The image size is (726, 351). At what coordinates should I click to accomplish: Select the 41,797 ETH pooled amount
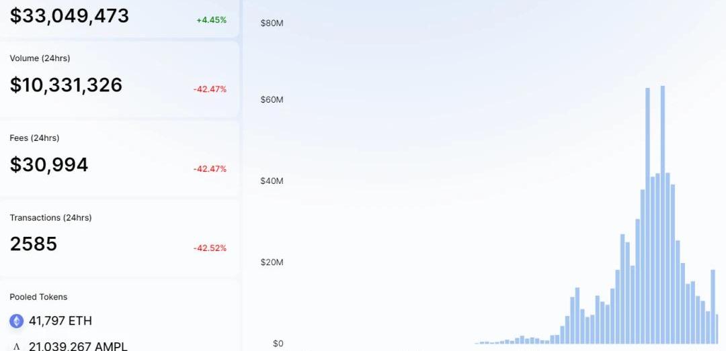[x=61, y=321]
